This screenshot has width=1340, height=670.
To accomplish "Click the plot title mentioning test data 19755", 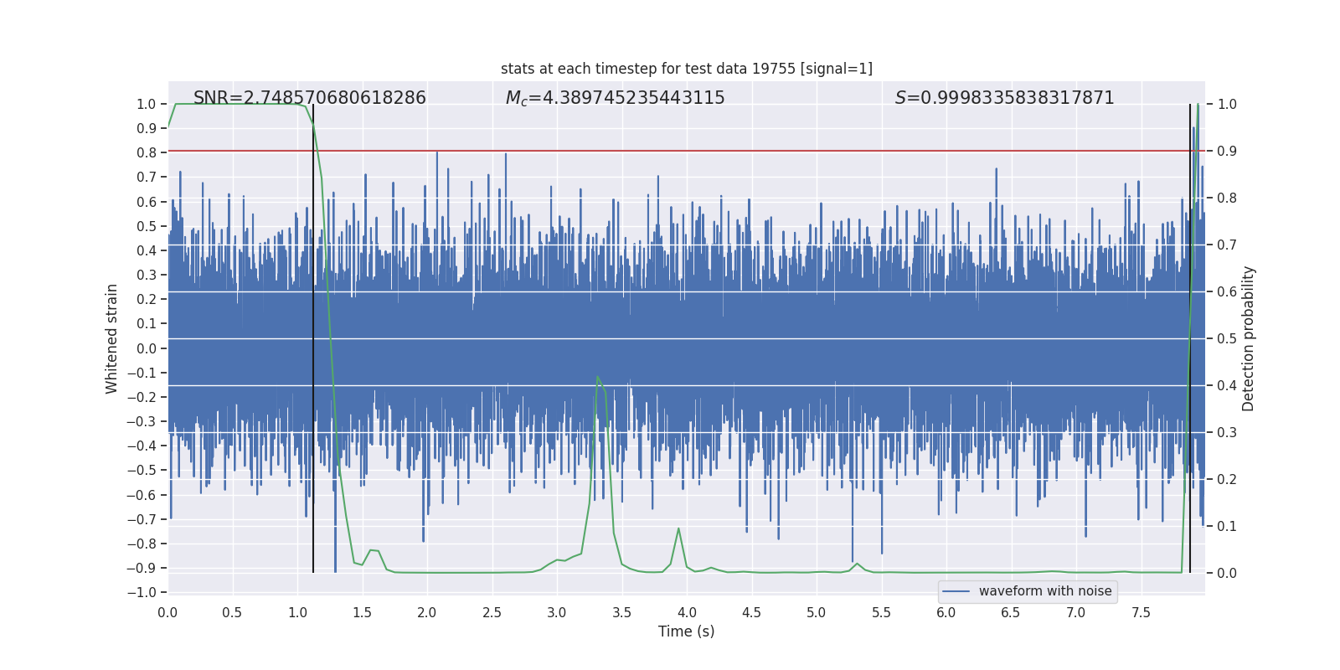I will [x=686, y=69].
